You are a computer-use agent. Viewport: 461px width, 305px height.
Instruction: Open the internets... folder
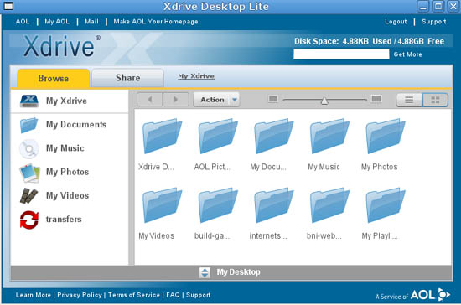click(x=274, y=205)
